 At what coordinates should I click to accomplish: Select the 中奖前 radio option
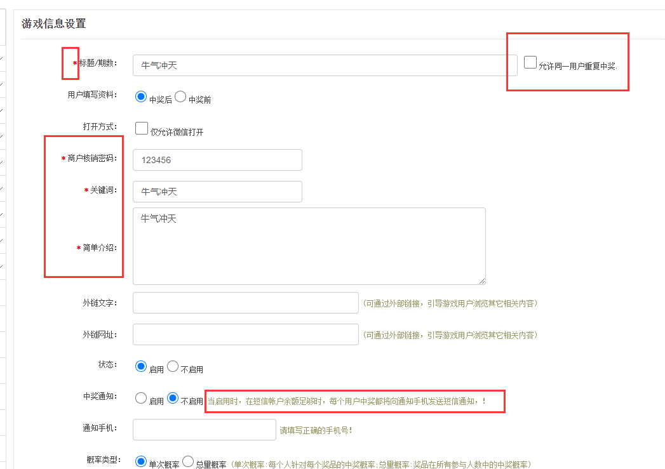coord(180,96)
